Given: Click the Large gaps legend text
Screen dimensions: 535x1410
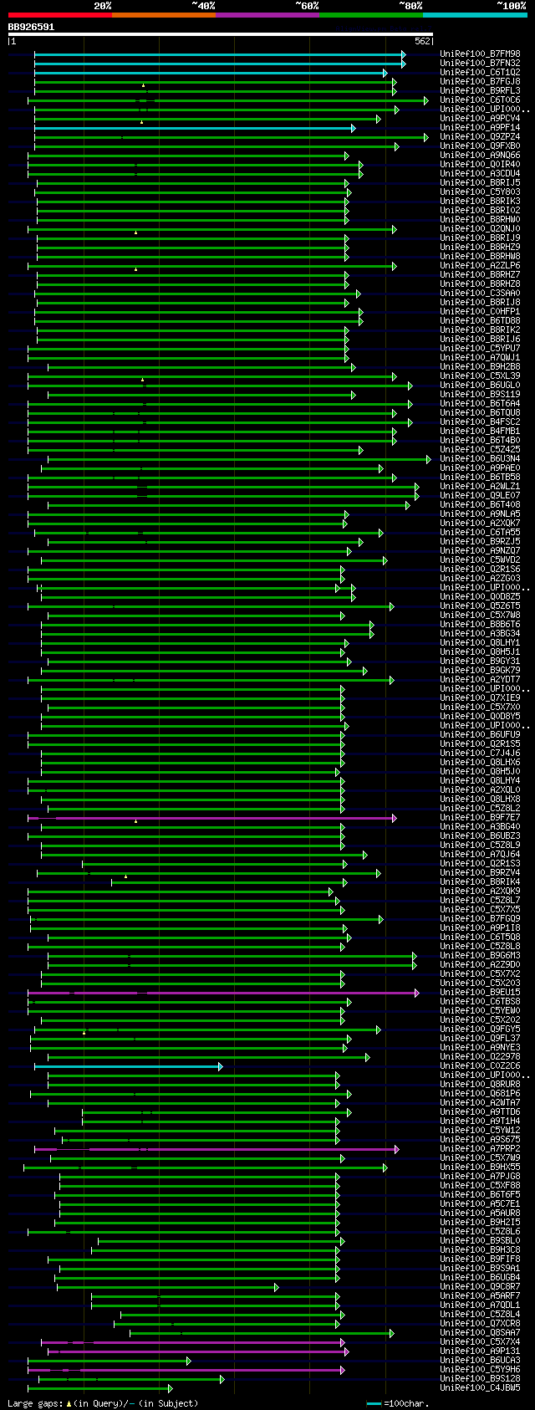Looking at the screenshot, I should point(103,1403).
